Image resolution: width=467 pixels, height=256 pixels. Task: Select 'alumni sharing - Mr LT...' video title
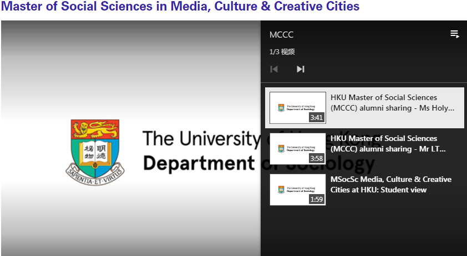tap(388, 144)
